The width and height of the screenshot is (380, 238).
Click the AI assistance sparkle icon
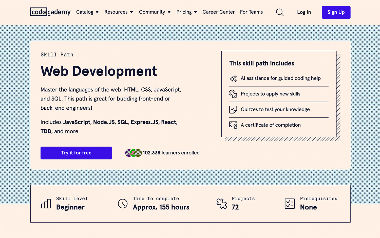pos(233,78)
